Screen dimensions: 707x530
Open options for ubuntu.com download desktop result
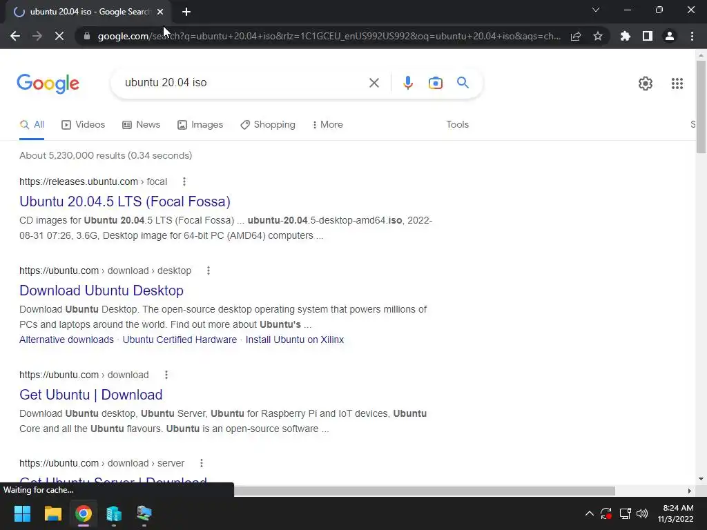209,271
